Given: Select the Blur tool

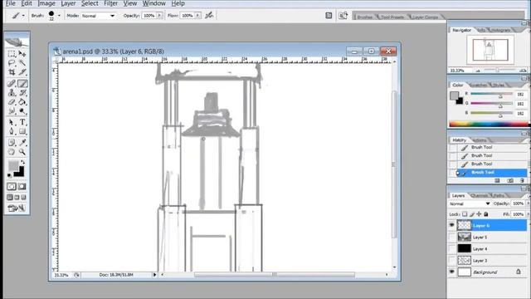Looking at the screenshot, I should [12, 110].
